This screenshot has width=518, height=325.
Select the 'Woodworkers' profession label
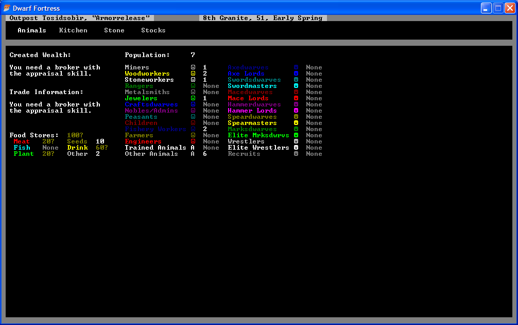pos(147,74)
